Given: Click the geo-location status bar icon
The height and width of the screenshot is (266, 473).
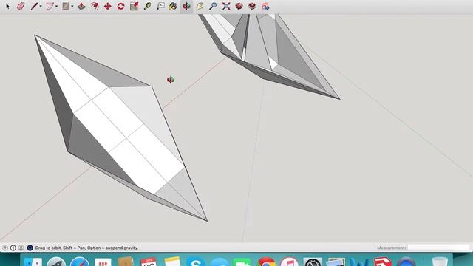Looking at the screenshot, I should pos(5,248).
